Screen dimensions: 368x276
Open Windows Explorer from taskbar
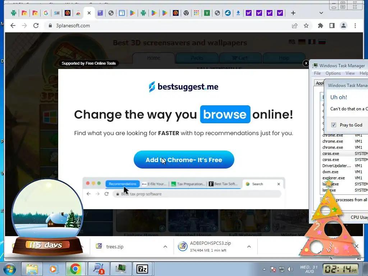(32, 269)
